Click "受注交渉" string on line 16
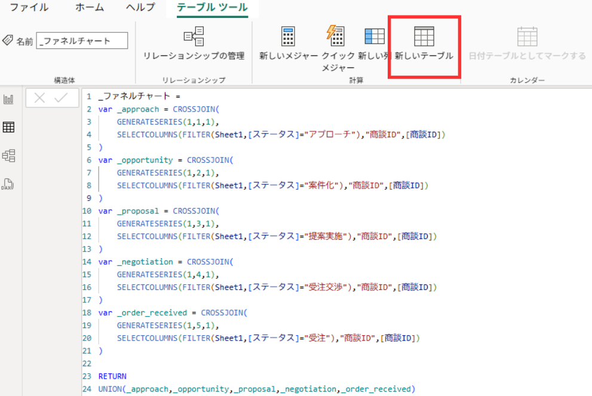The width and height of the screenshot is (592, 396). point(326,287)
